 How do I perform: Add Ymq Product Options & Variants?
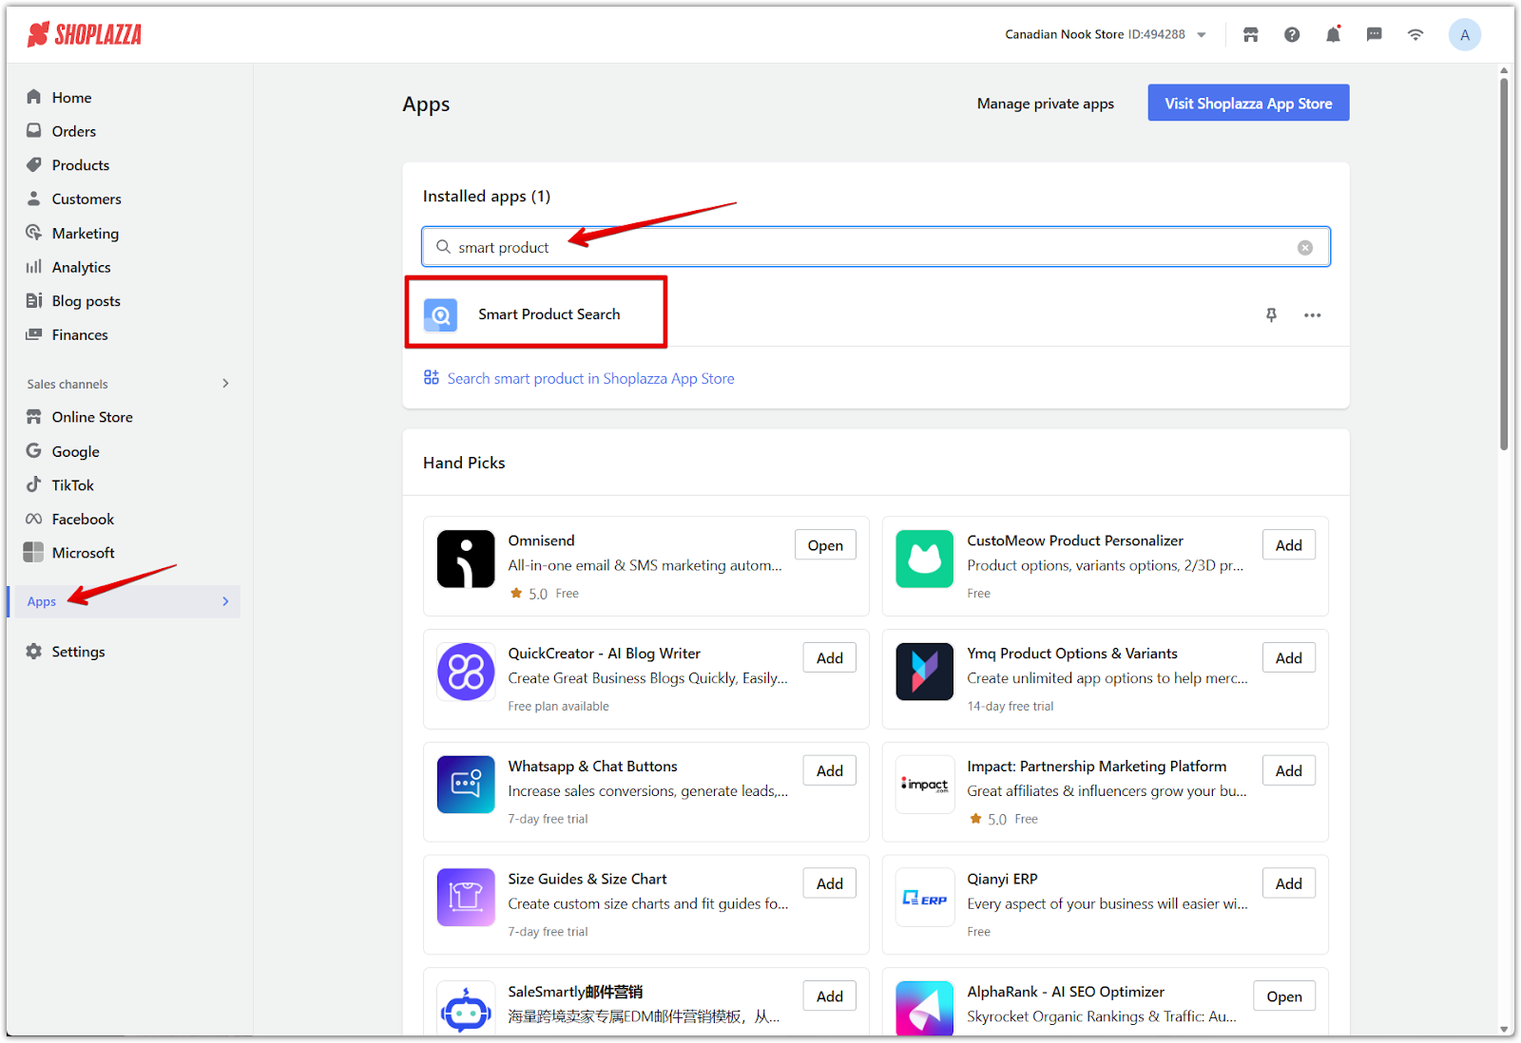click(1289, 658)
